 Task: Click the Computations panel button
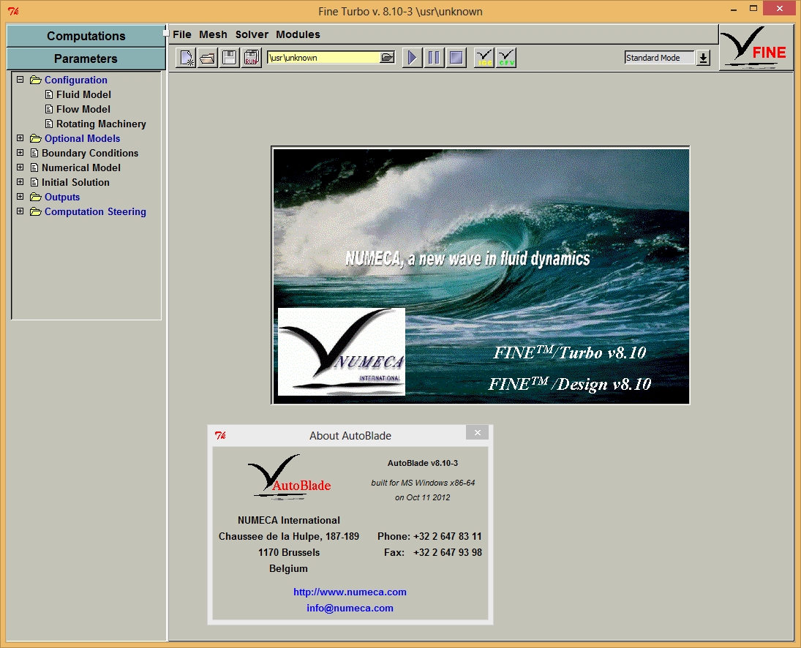(x=86, y=36)
